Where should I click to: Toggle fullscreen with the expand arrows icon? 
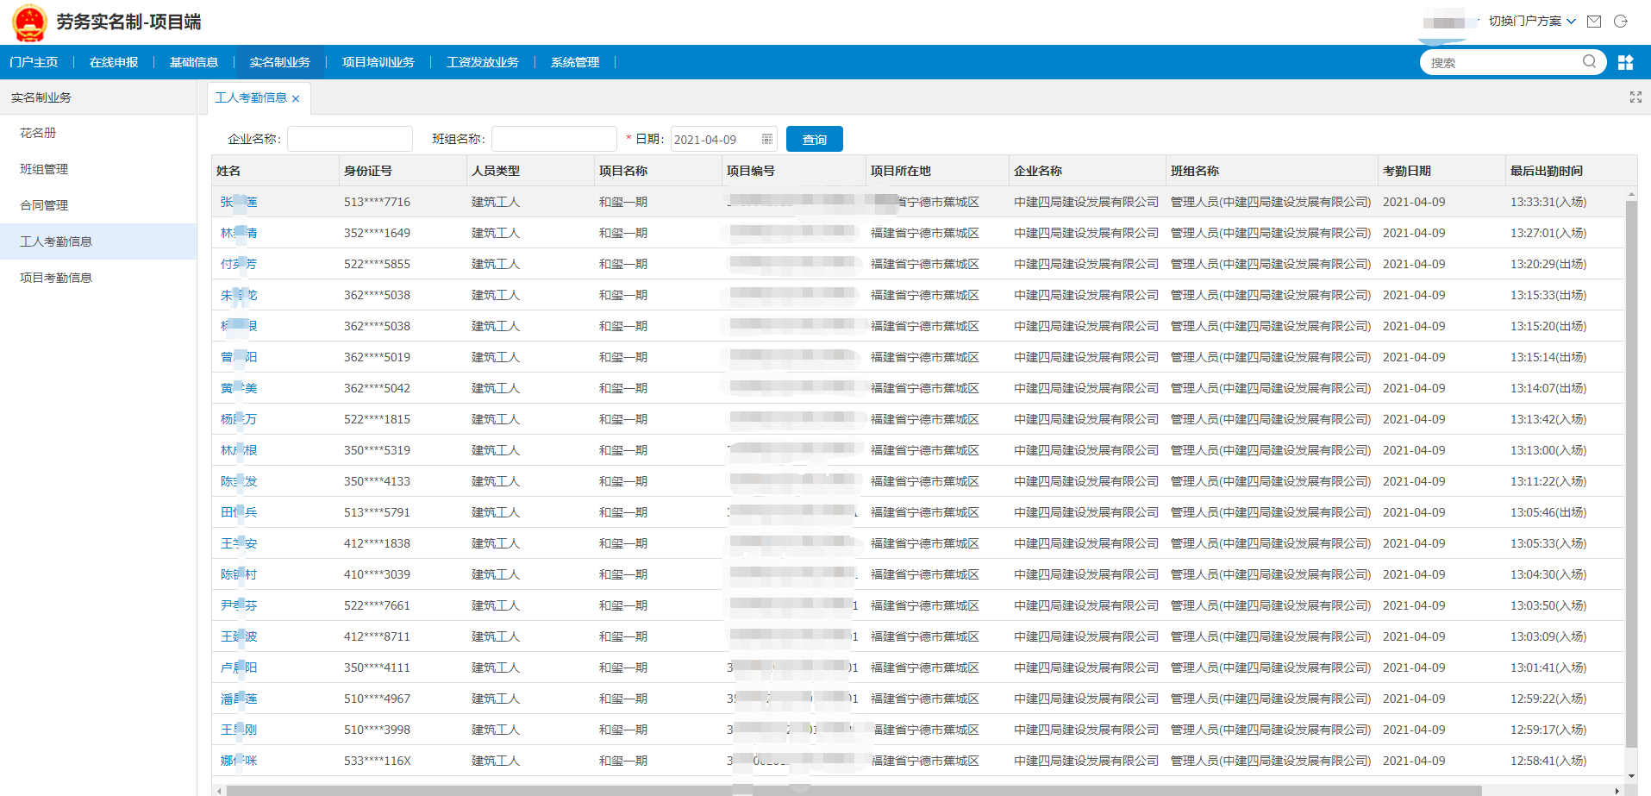1635,97
